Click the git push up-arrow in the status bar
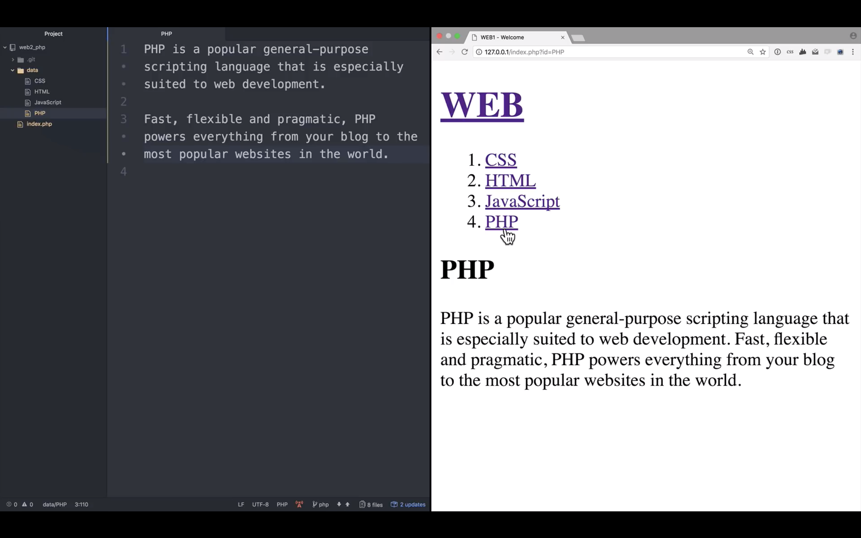 click(x=347, y=504)
